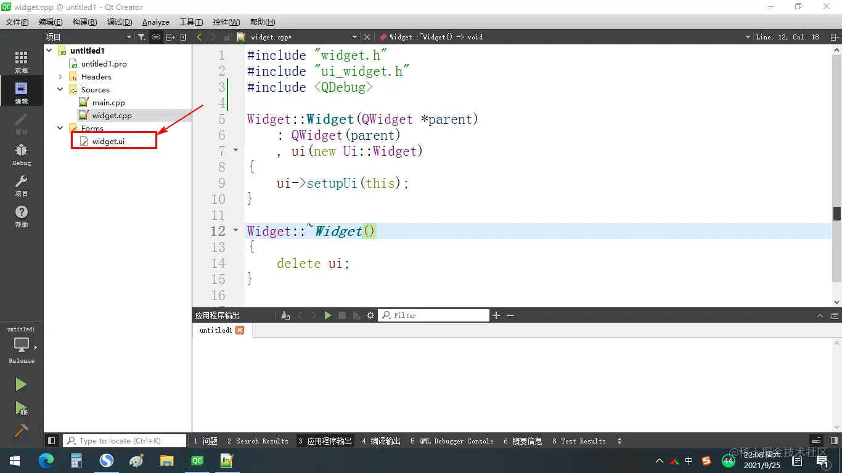This screenshot has width=842, height=473.
Task: Click the Line 12, Col 18 indicator
Action: [787, 37]
